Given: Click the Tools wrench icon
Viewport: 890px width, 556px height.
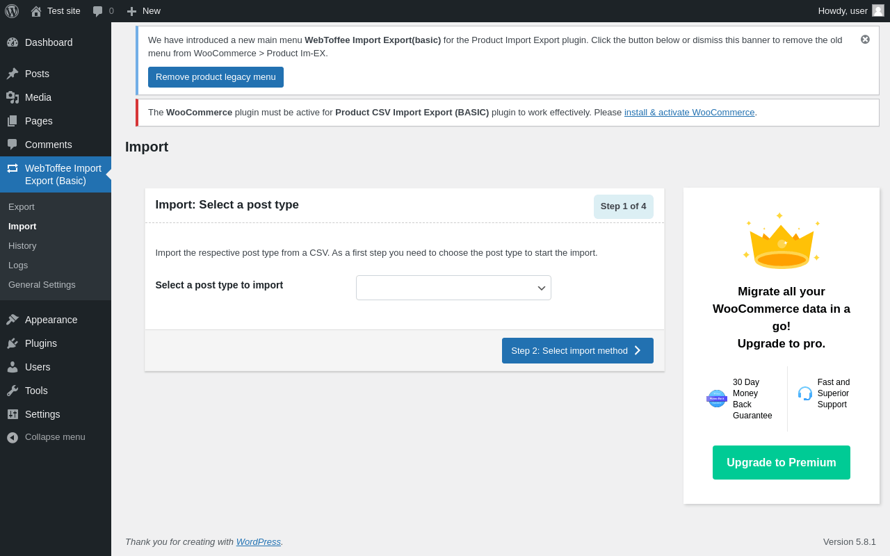Looking at the screenshot, I should (13, 391).
